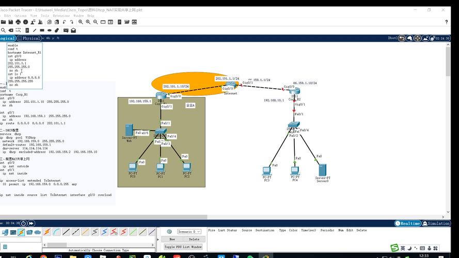The height and width of the screenshot is (258, 459).
Task: Add a Simple PDU with the closed envelope
Action: point(66,30)
